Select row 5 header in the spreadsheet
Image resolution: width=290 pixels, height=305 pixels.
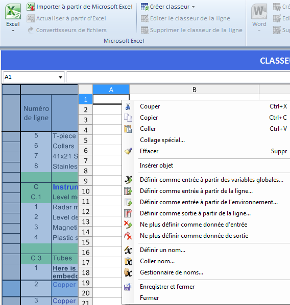click(86, 140)
